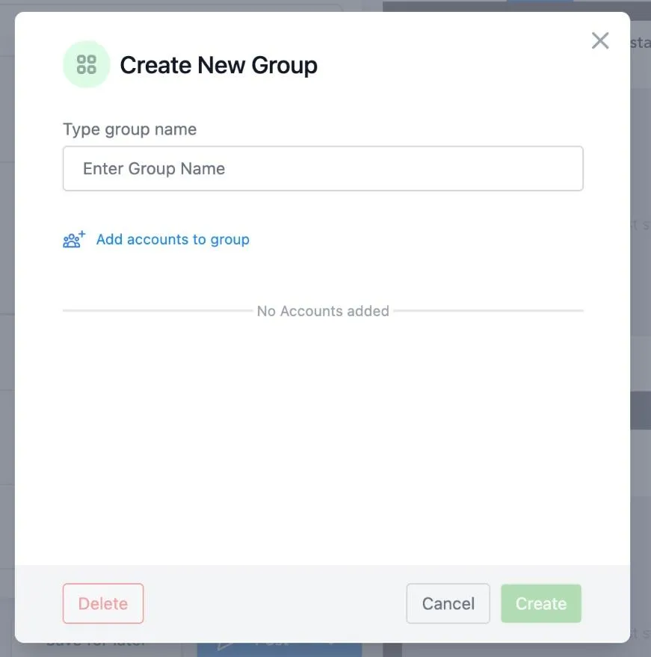
Task: Focus the Enter Group Name field
Action: pyautogui.click(x=323, y=168)
